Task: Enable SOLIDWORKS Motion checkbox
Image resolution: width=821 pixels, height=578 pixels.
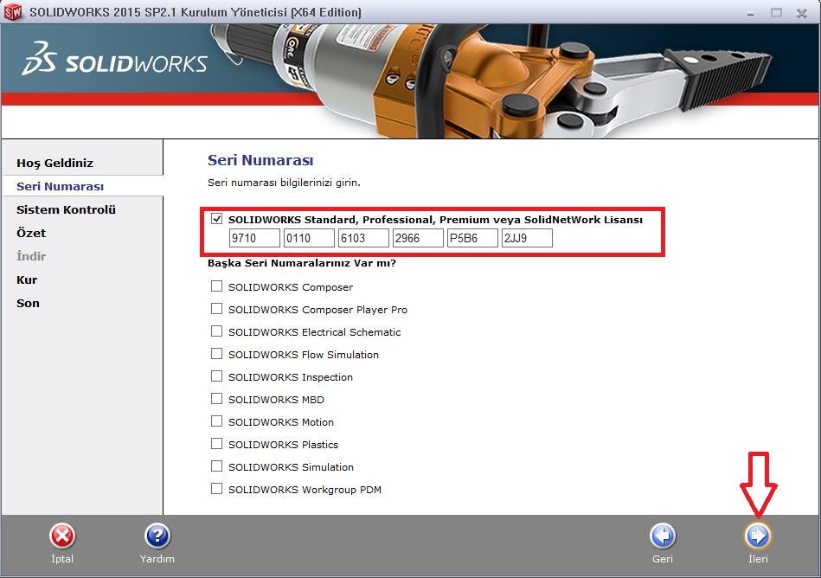Action: [217, 421]
